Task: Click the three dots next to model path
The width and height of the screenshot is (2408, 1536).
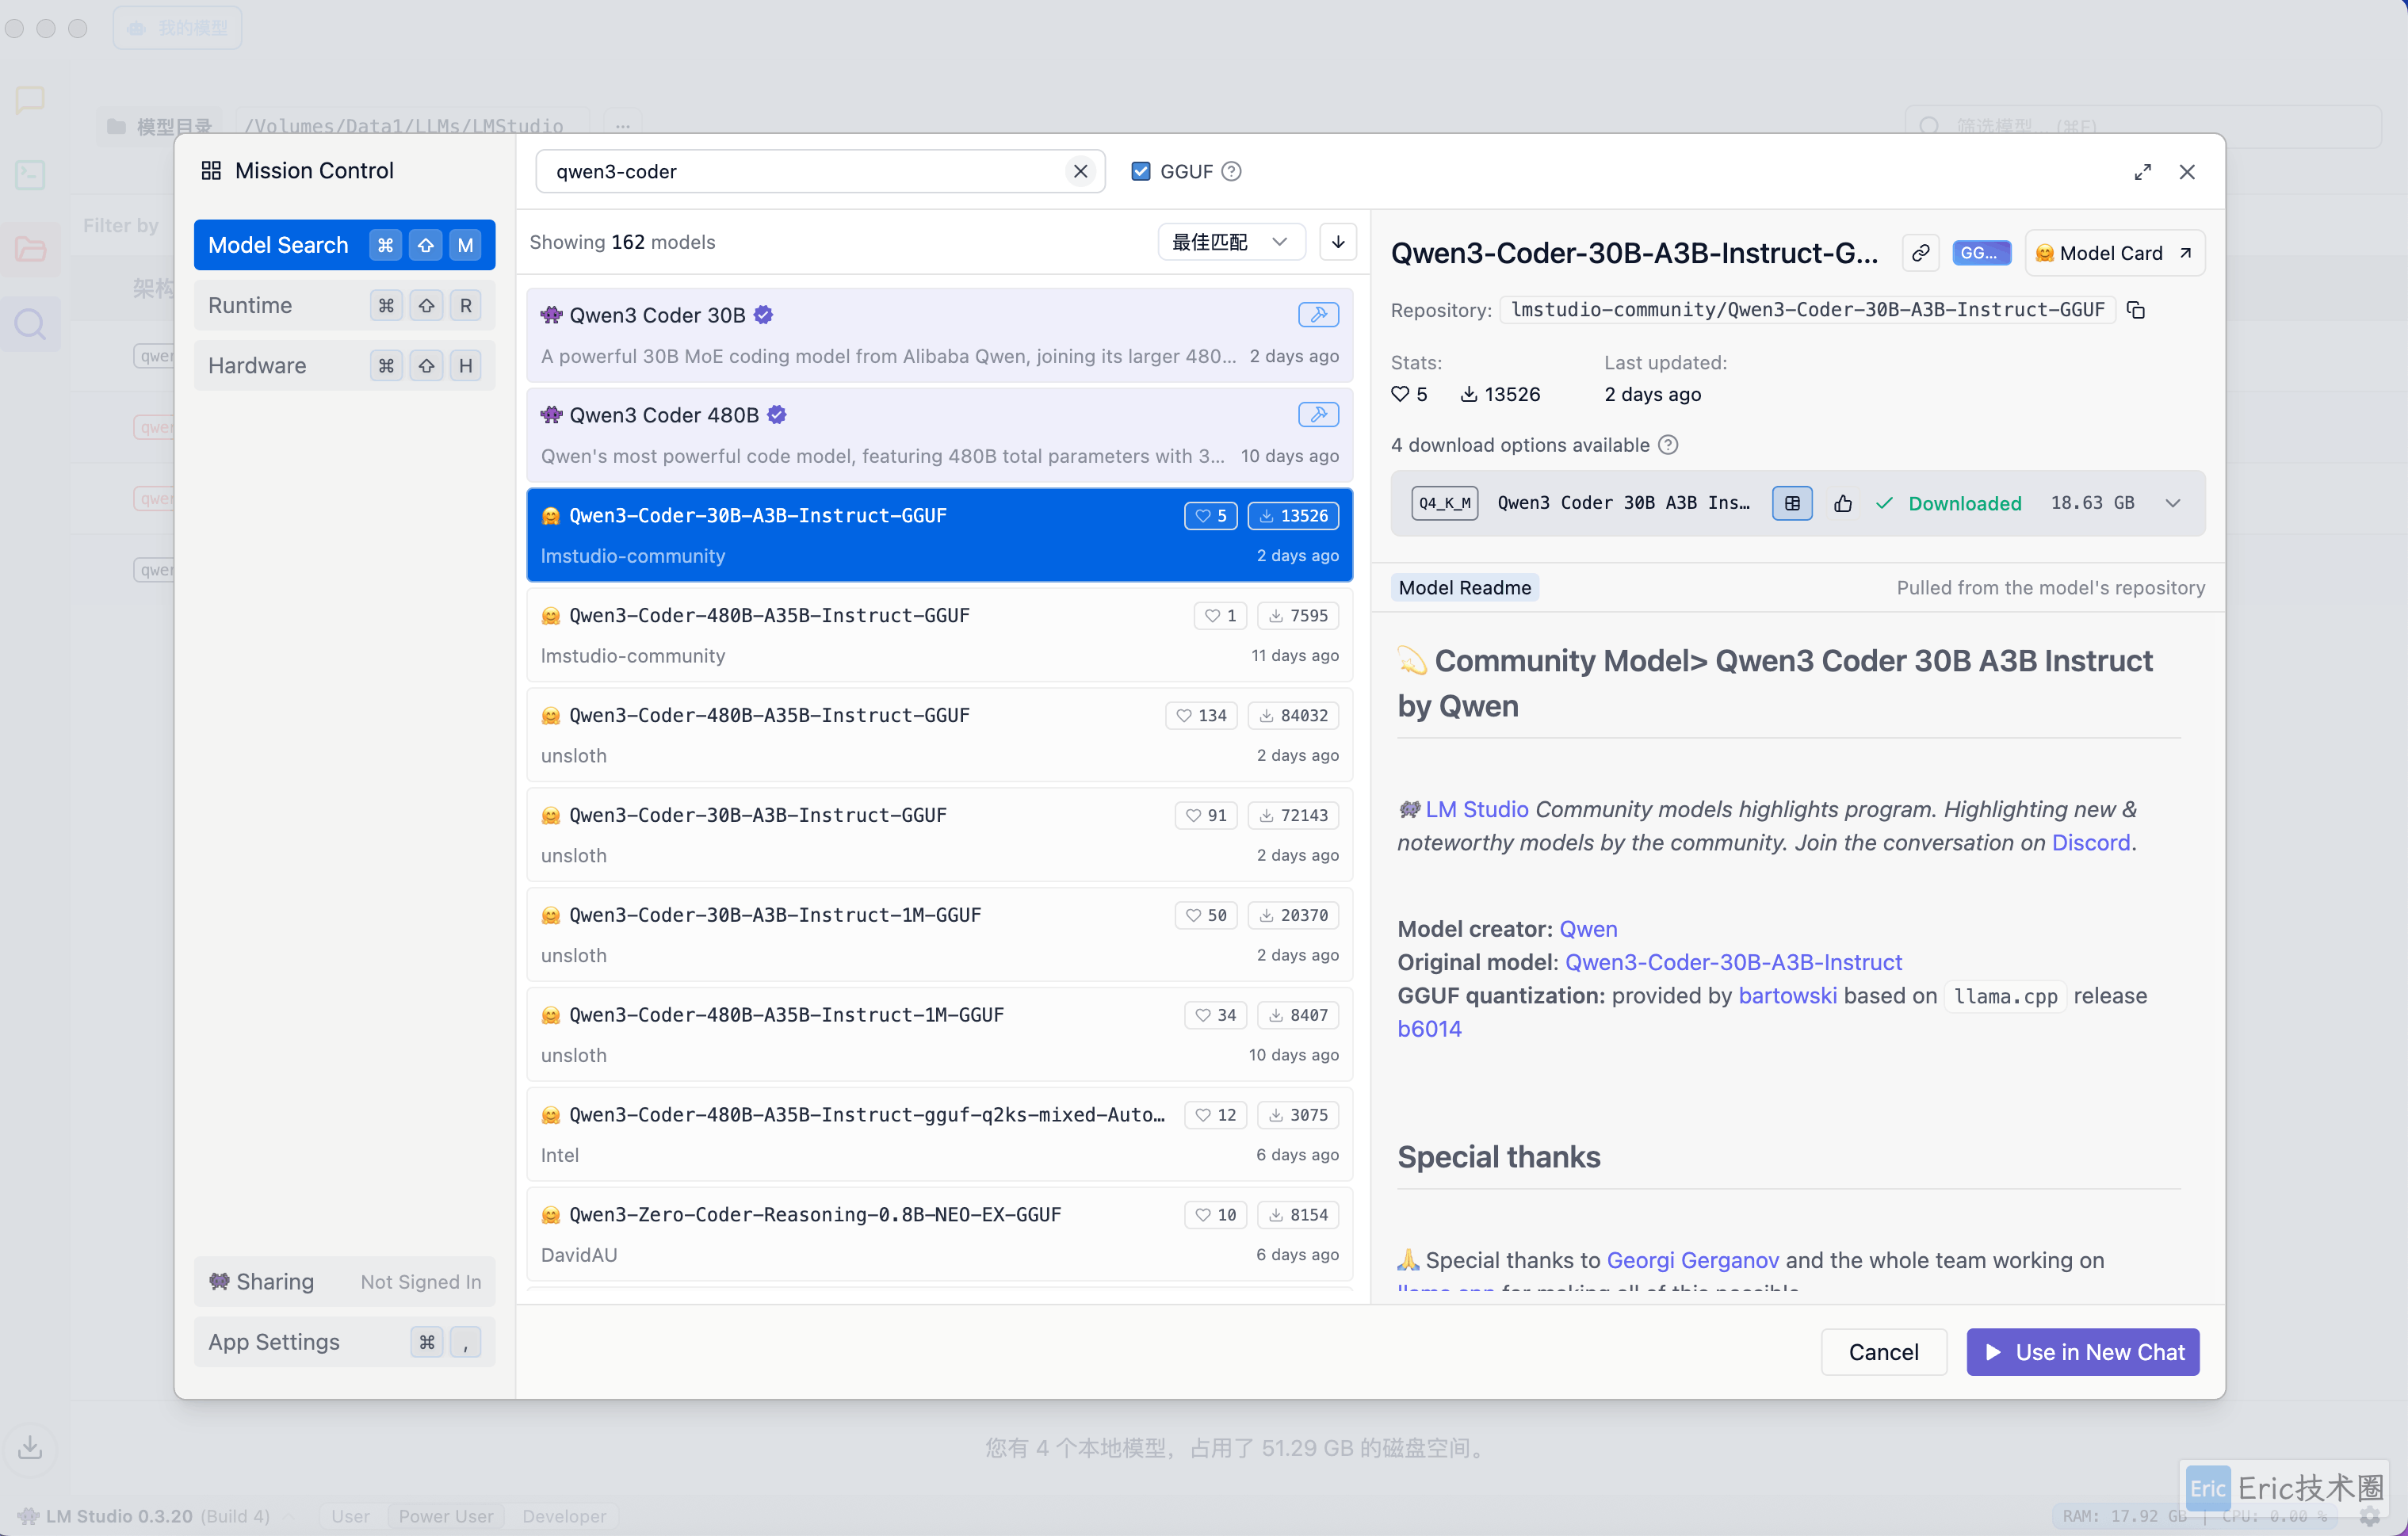Action: [x=622, y=126]
